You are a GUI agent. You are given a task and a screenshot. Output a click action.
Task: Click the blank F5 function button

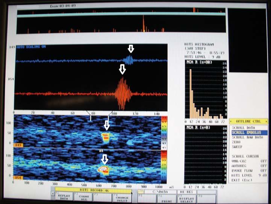(147, 198)
